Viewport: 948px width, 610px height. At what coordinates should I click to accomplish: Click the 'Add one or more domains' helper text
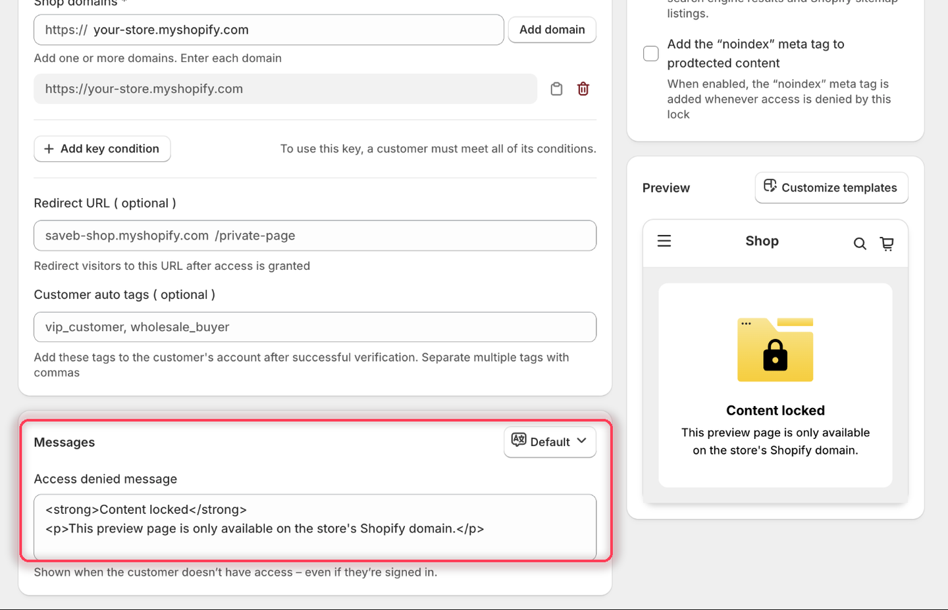[x=158, y=58]
